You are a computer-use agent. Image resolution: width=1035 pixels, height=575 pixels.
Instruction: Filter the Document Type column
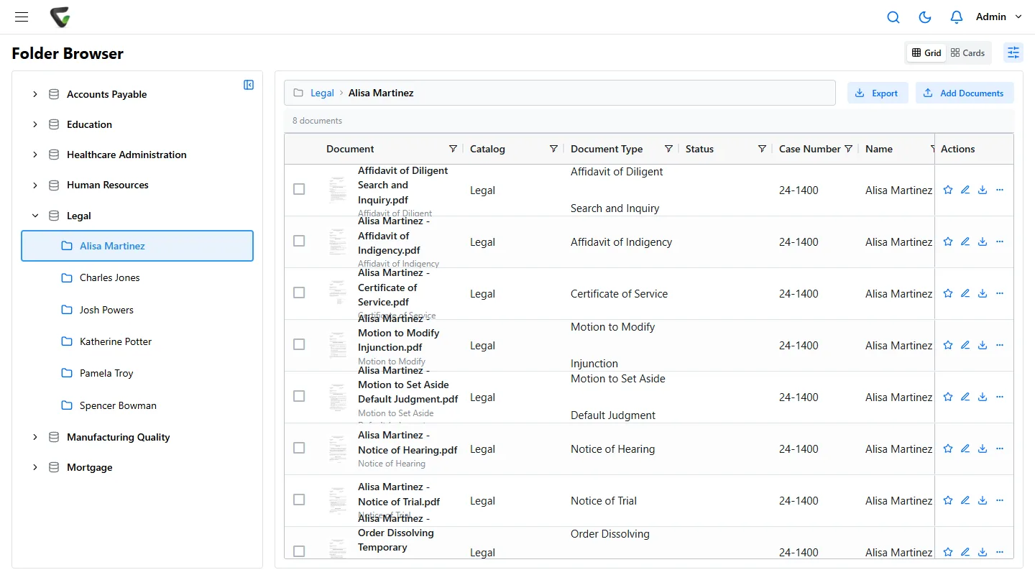click(668, 149)
